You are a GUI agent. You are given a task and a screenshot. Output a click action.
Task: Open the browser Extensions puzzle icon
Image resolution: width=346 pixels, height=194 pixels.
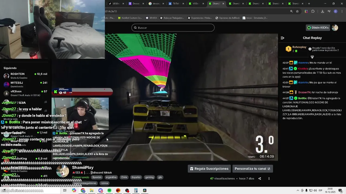(313, 11)
